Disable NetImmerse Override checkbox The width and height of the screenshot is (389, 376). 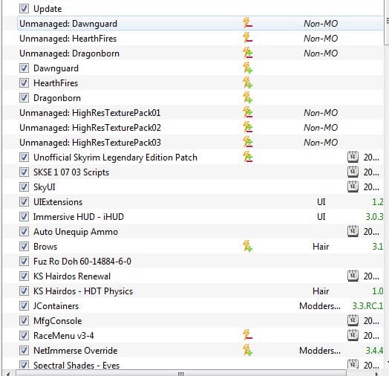24,351
